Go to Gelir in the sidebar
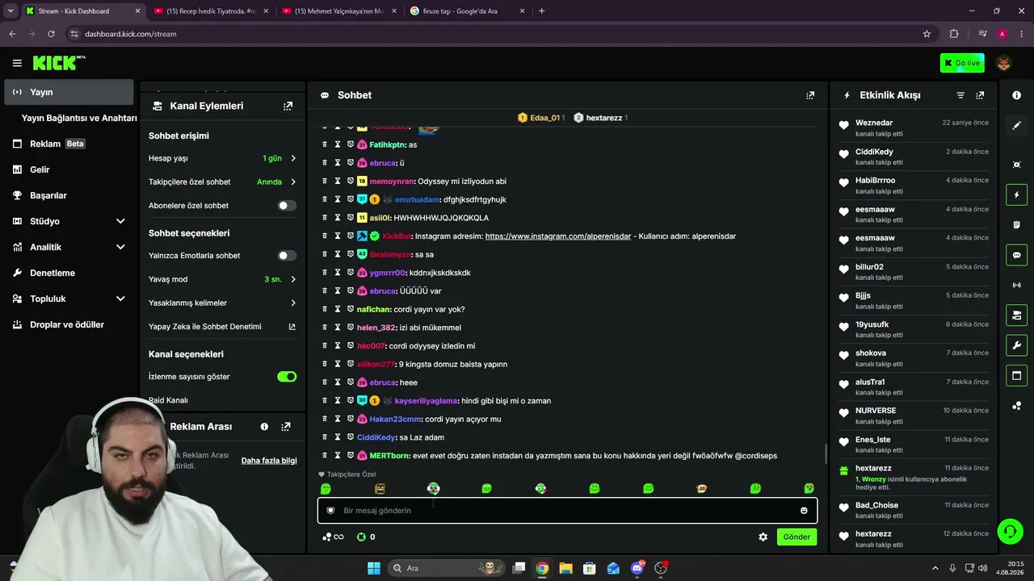The height and width of the screenshot is (581, 1034). [x=67, y=169]
